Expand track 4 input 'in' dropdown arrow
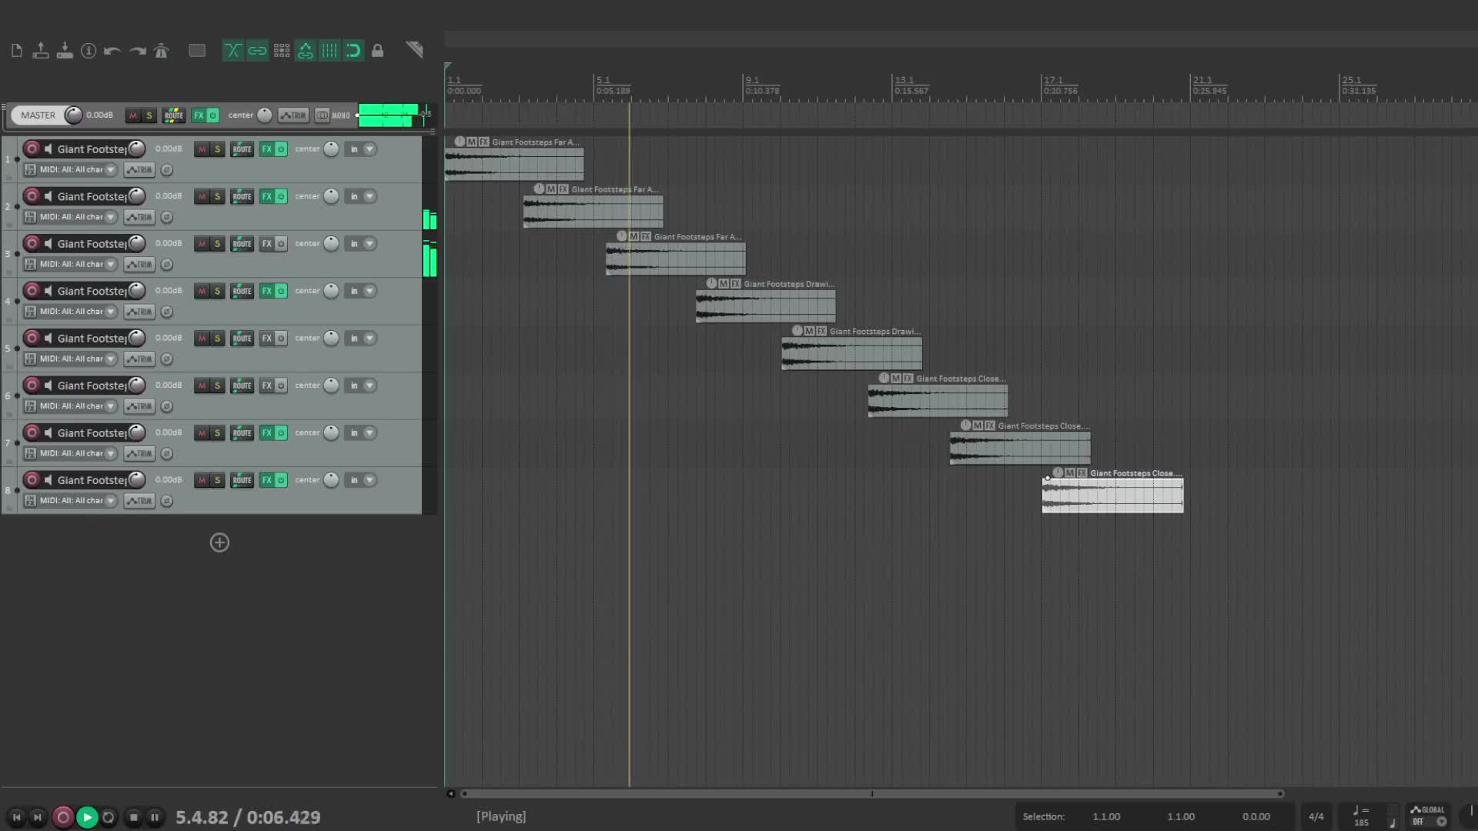The width and height of the screenshot is (1478, 831). [369, 291]
